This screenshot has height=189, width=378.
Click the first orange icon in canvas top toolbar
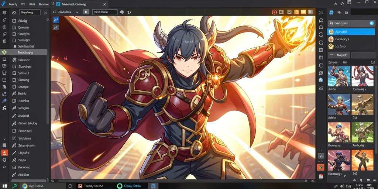tap(296, 12)
